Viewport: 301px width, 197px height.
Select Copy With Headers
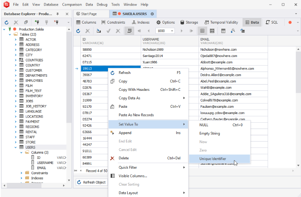pyautogui.click(x=148, y=90)
